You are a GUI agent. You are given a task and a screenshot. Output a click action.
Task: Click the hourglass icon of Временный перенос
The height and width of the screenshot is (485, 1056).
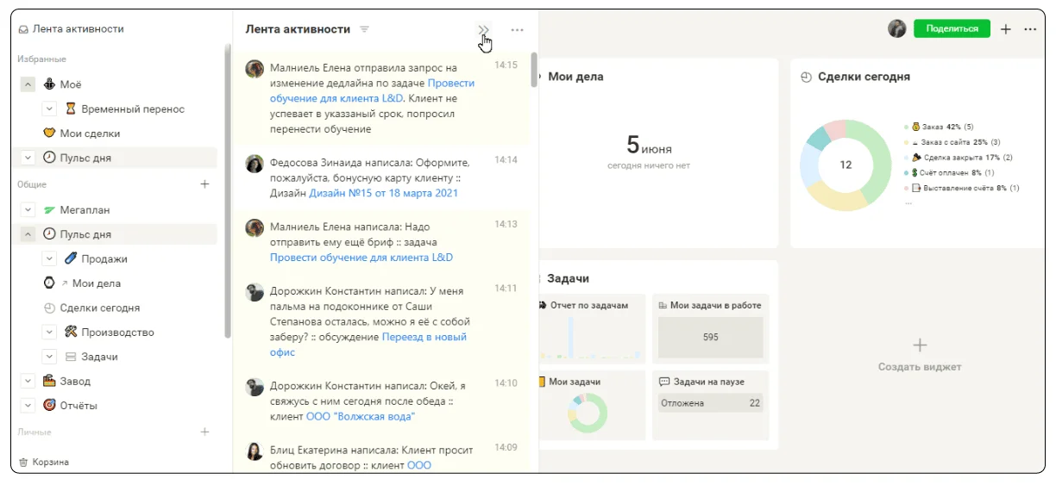pos(71,109)
